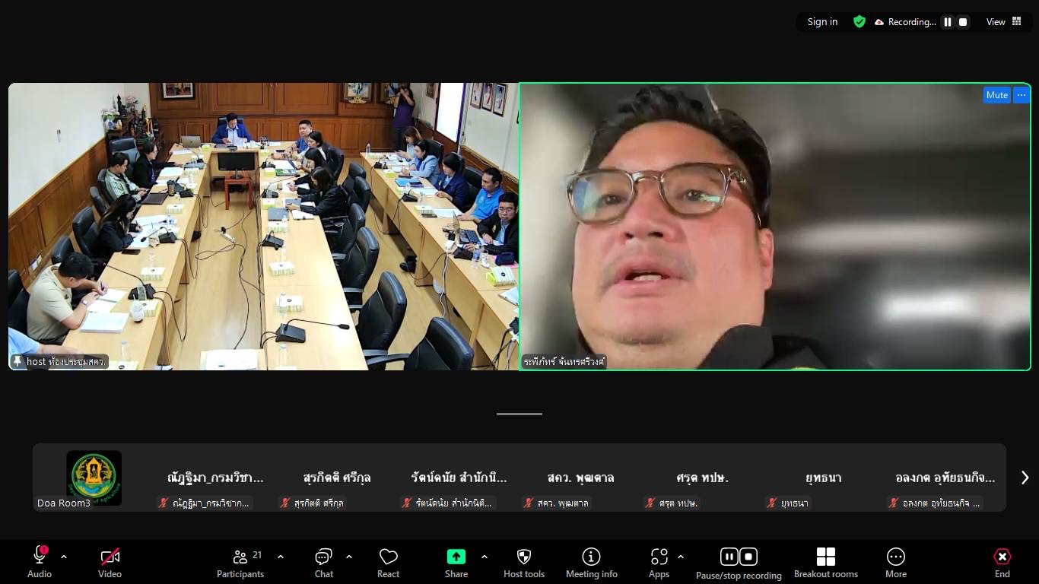Click the green Share screen button
Viewport: 1039px width, 584px height.
[456, 563]
